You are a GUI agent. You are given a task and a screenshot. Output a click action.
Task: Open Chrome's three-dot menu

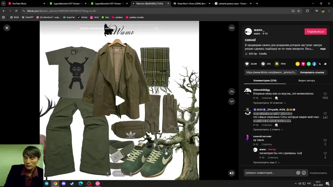click(329, 11)
